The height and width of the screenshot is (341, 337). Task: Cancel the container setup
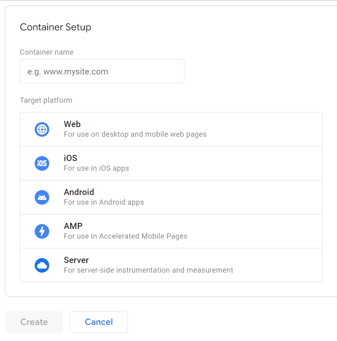point(99,322)
